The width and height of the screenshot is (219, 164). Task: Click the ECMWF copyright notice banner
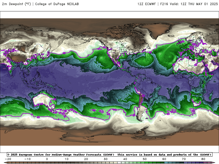110,154
